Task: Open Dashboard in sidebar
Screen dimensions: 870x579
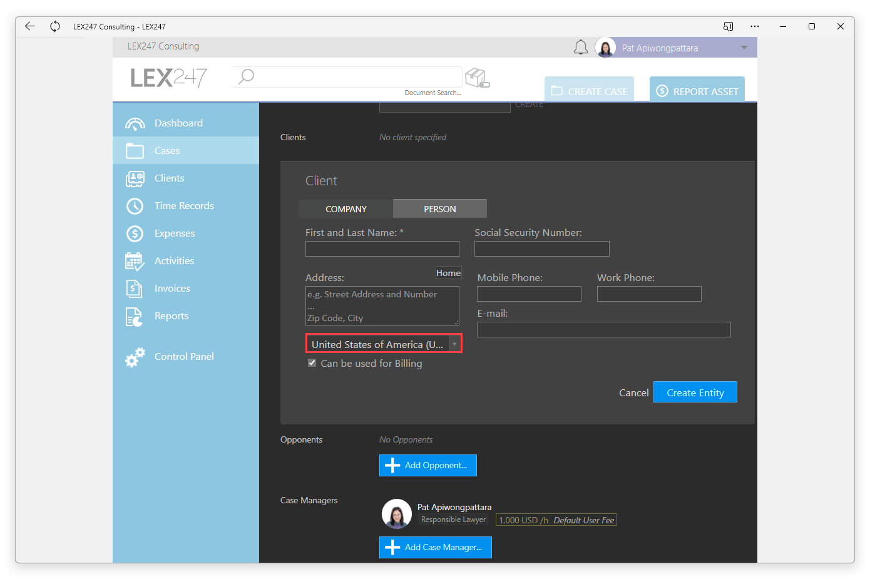Action: coord(186,123)
